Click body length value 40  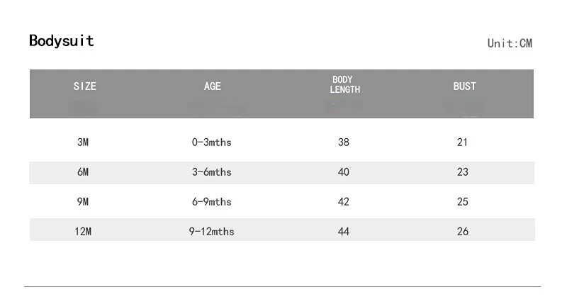pos(344,171)
